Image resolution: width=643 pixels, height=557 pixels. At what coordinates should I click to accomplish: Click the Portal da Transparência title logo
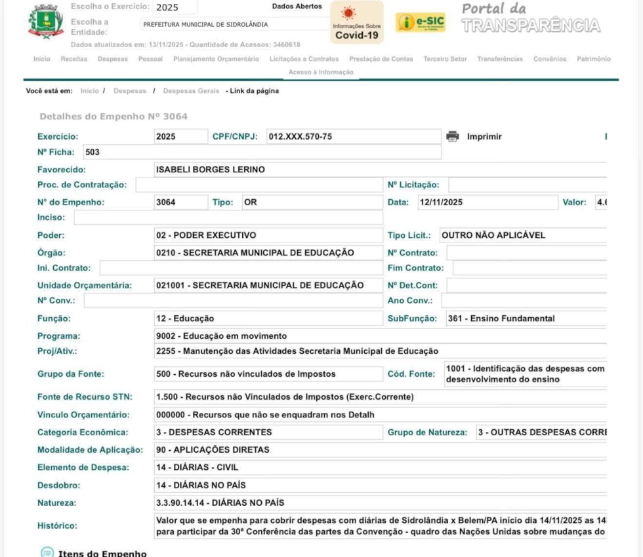pyautogui.click(x=530, y=18)
